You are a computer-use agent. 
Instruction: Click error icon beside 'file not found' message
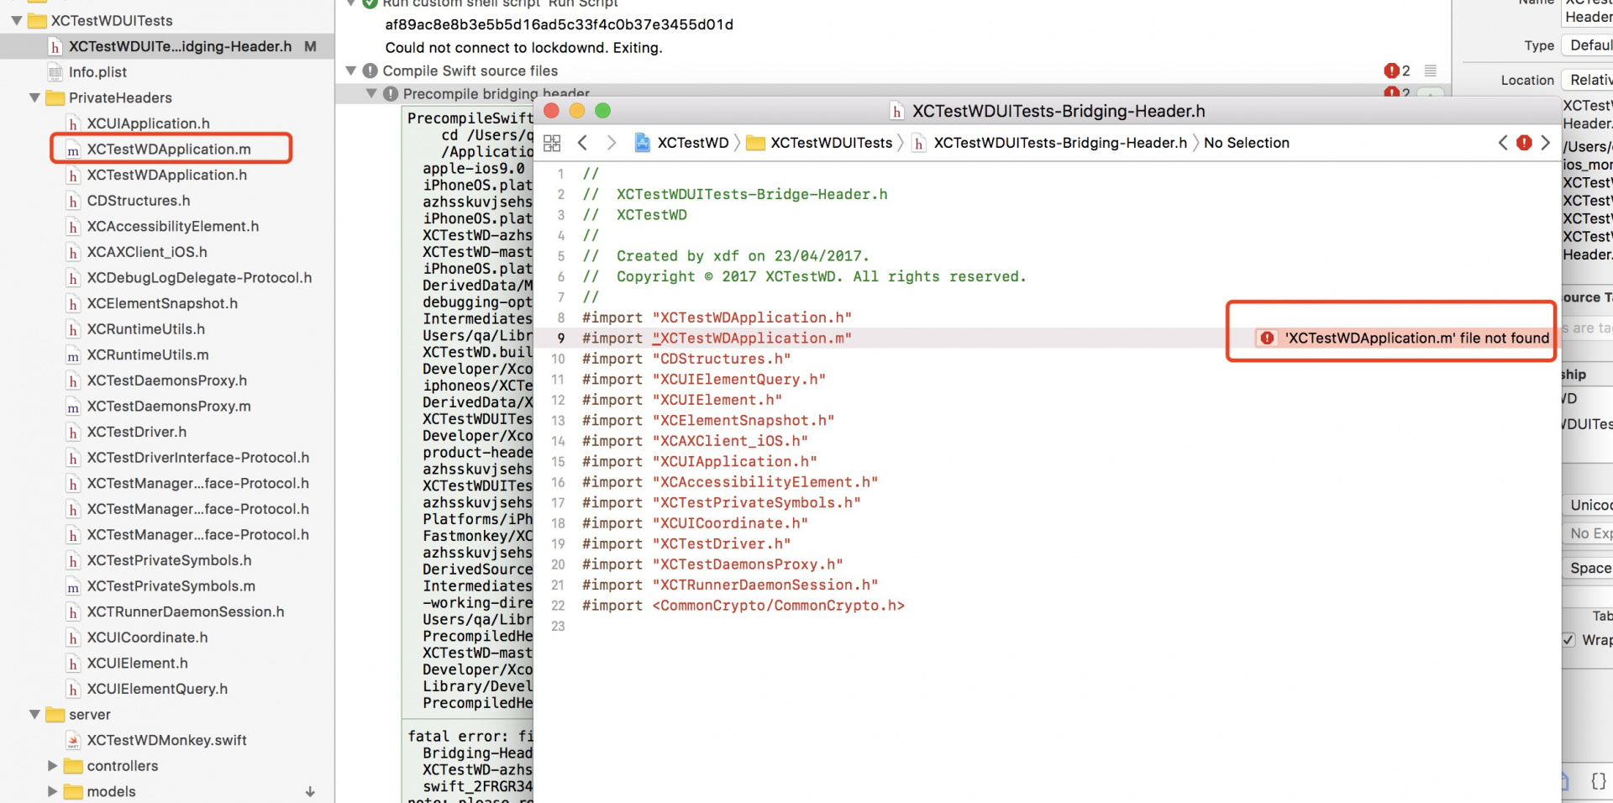click(x=1267, y=338)
